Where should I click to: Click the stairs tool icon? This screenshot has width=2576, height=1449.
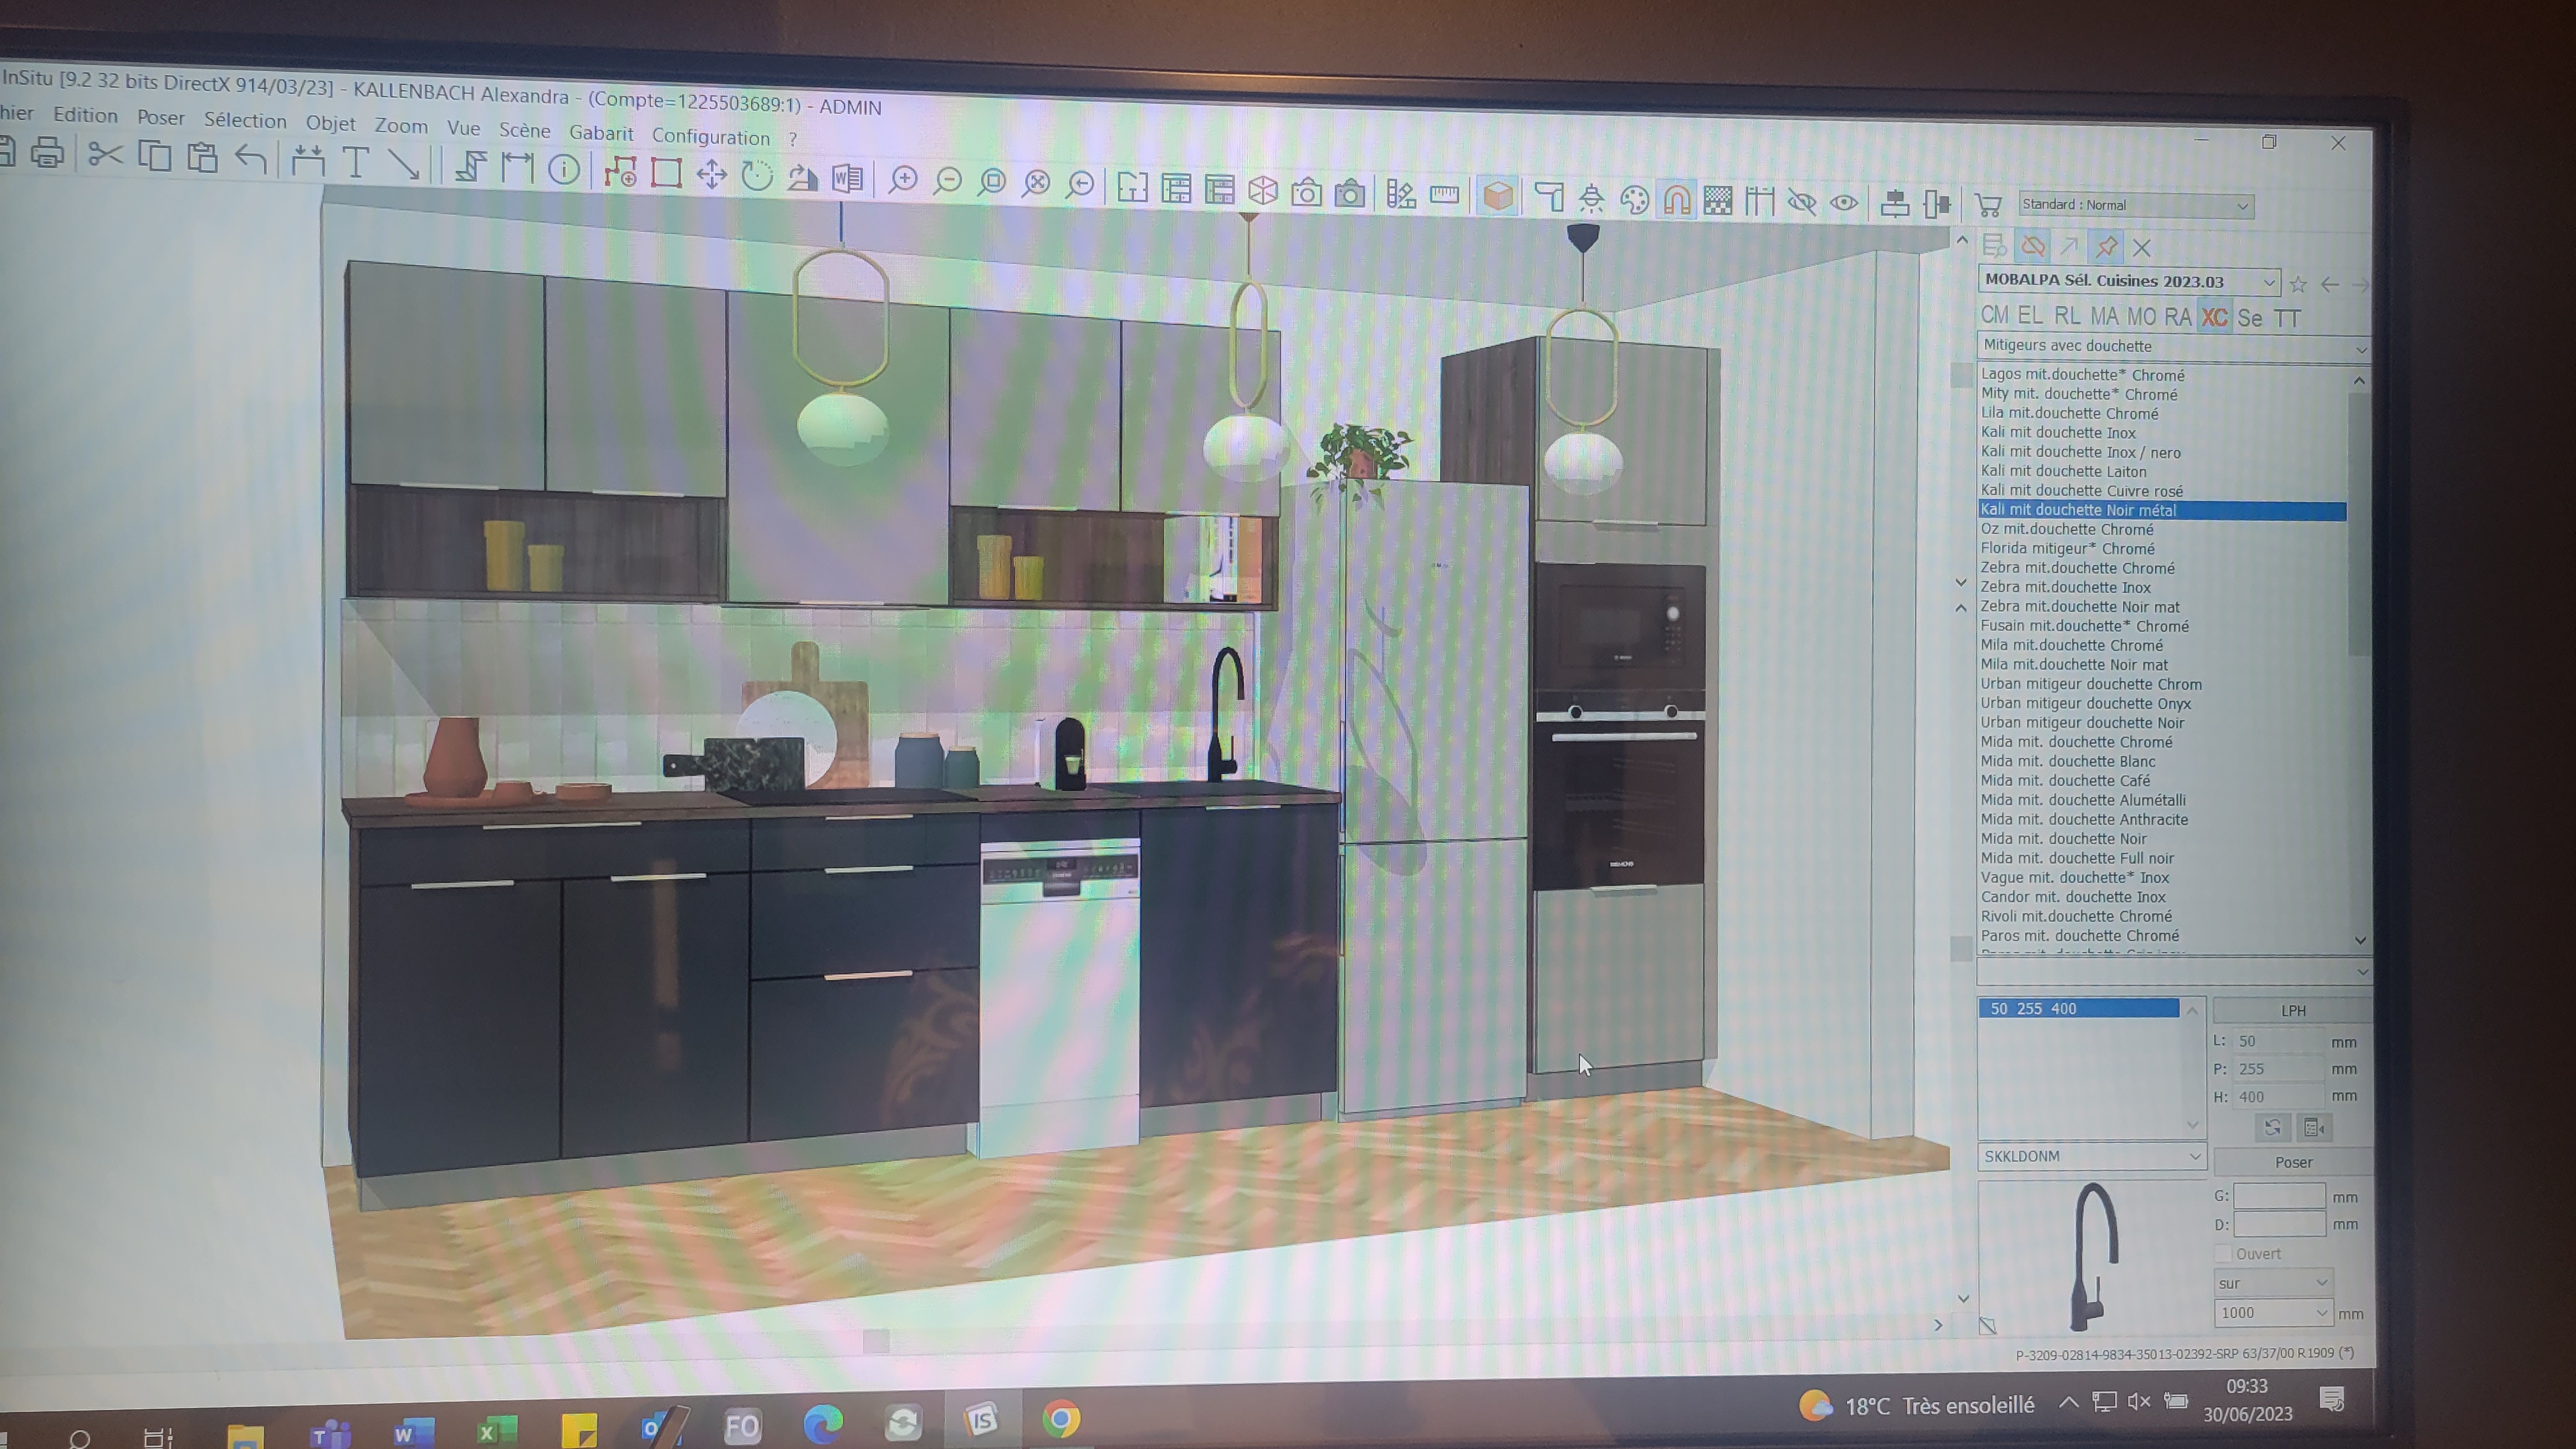click(470, 166)
